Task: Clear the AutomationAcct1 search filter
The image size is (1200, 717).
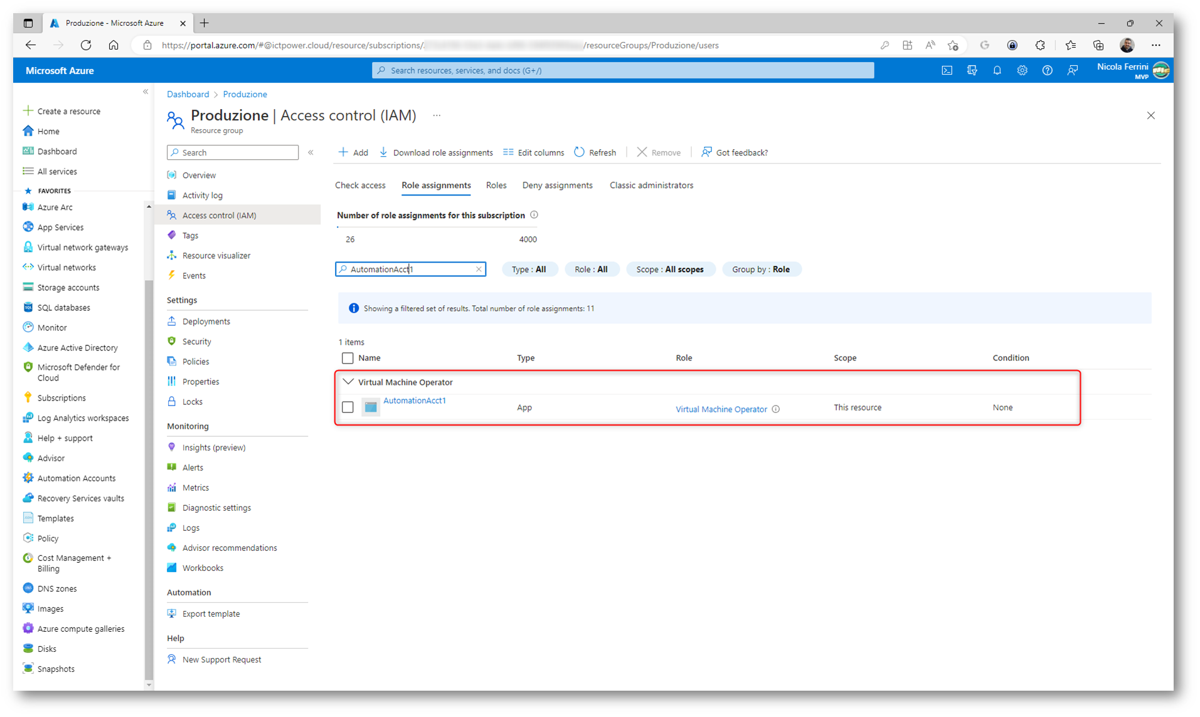Action: (x=479, y=270)
